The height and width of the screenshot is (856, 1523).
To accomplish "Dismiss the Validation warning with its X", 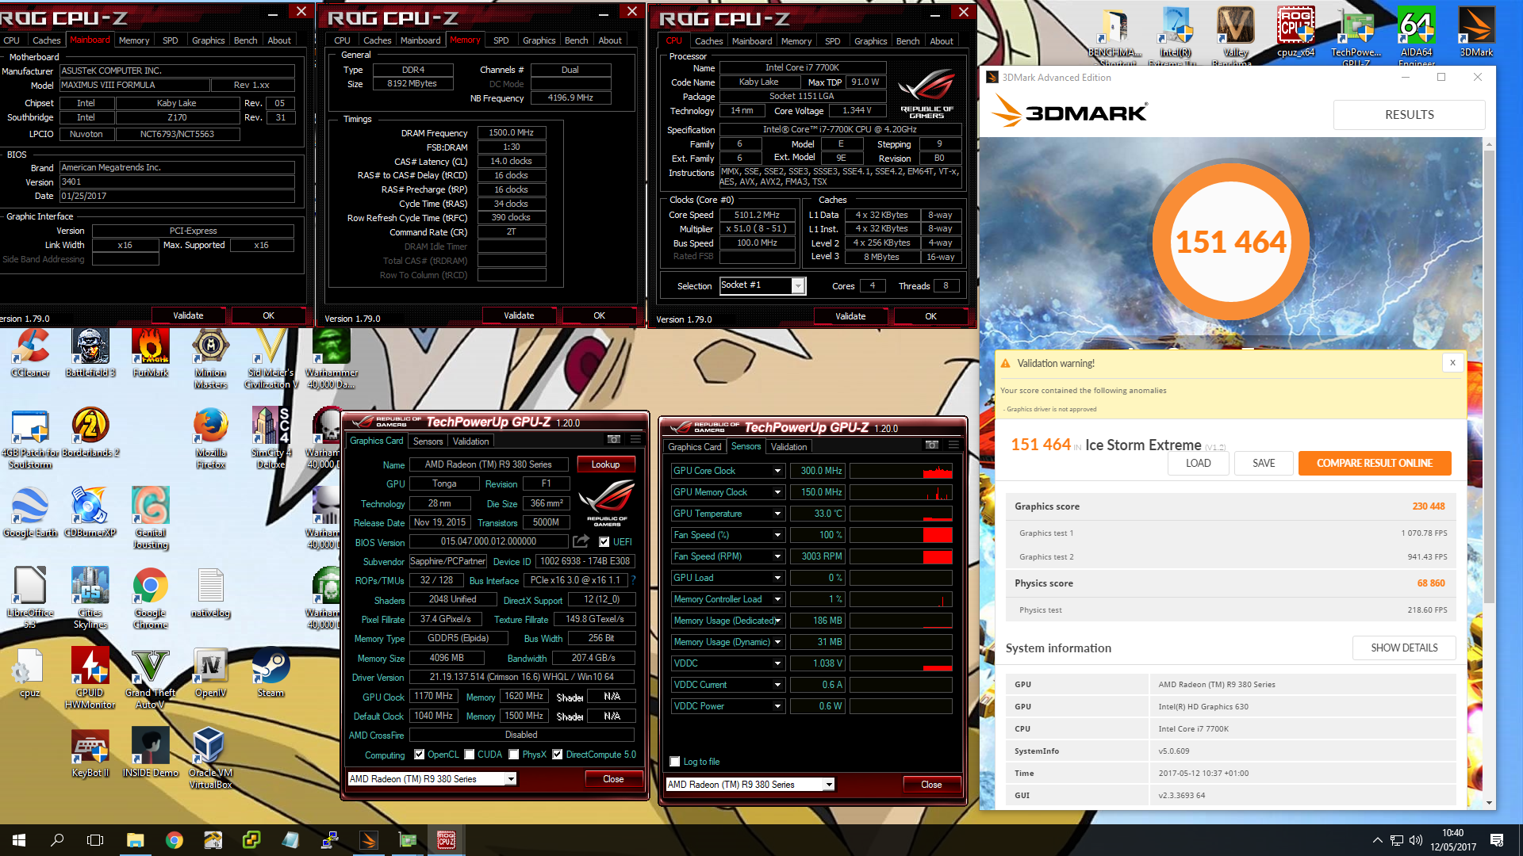I will click(1452, 363).
